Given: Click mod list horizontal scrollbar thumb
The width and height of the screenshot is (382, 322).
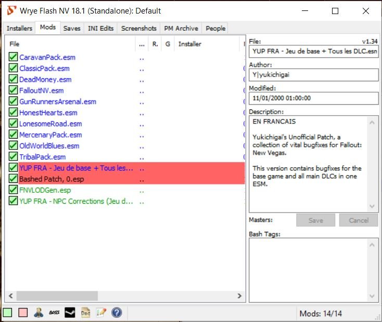Looking at the screenshot, I should coord(57,295).
